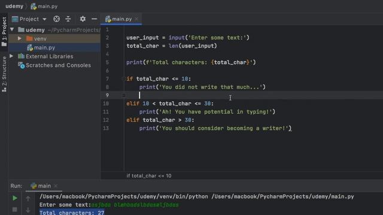The image size is (383, 215).
Task: Collapse the udemy project root folder
Action: click(12, 30)
